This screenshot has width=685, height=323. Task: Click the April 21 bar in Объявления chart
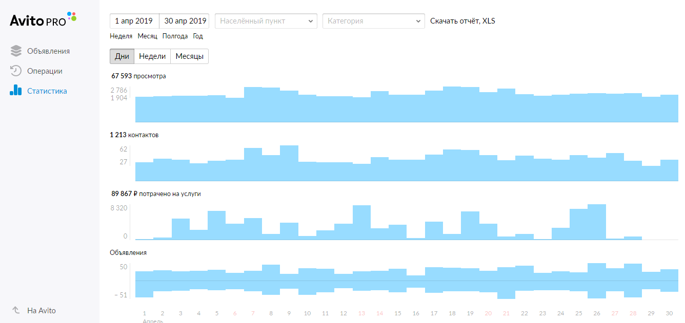coord(506,283)
